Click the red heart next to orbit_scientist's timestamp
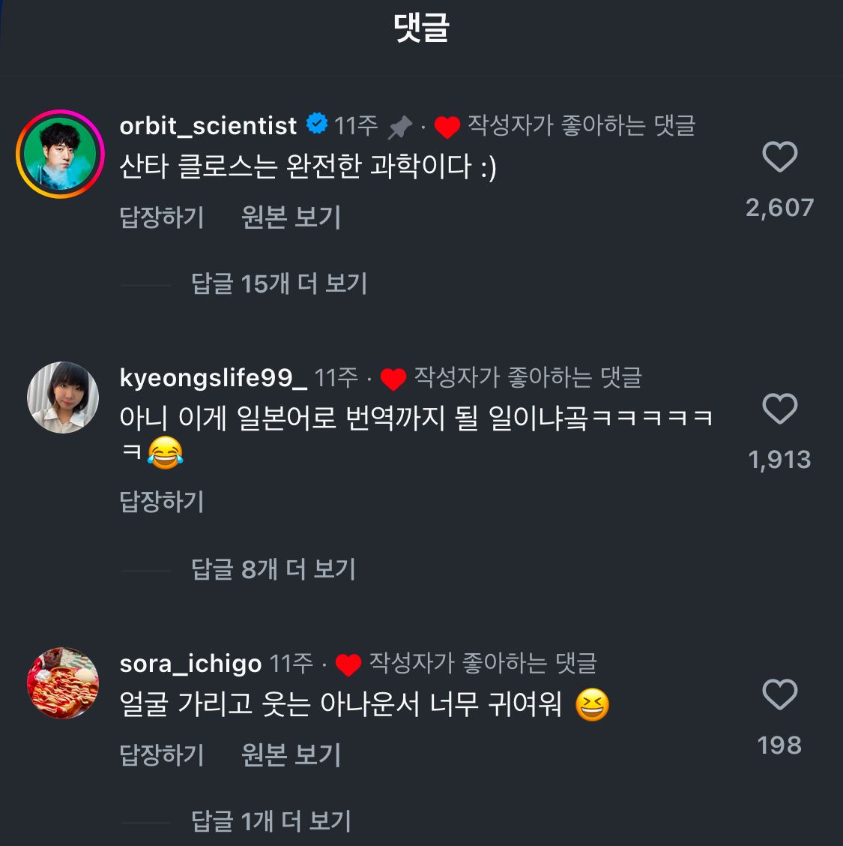Viewport: 843px width, 846px height. (447, 127)
